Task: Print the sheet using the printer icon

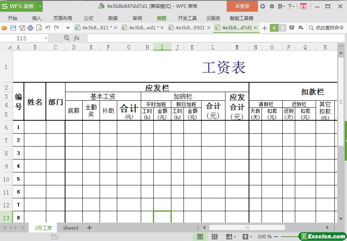Action: pos(31,28)
